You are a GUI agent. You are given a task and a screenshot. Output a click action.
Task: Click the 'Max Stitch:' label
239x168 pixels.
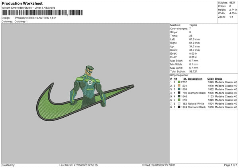[x=176, y=61]
